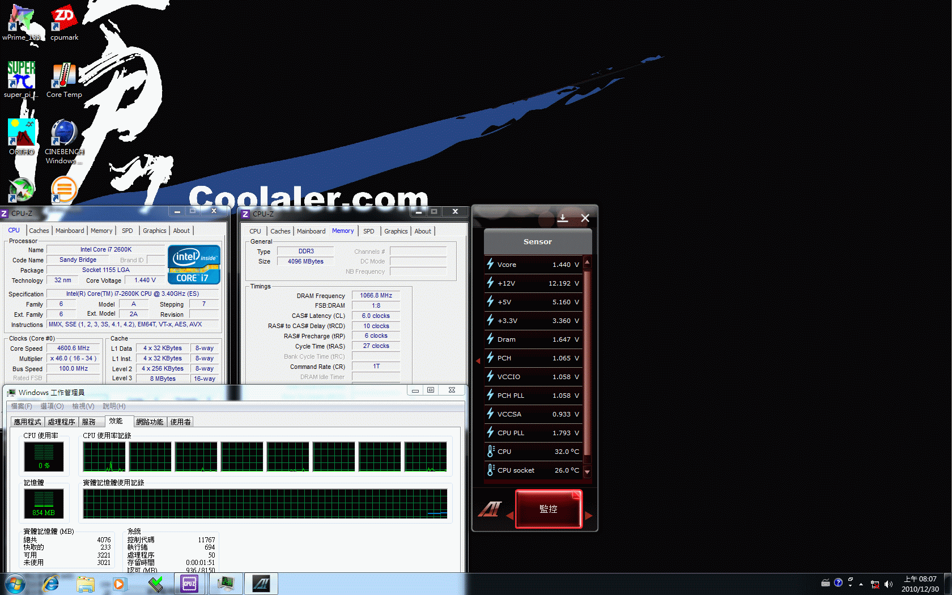Click the Windows Start orb
The image size is (952, 595).
(x=15, y=584)
